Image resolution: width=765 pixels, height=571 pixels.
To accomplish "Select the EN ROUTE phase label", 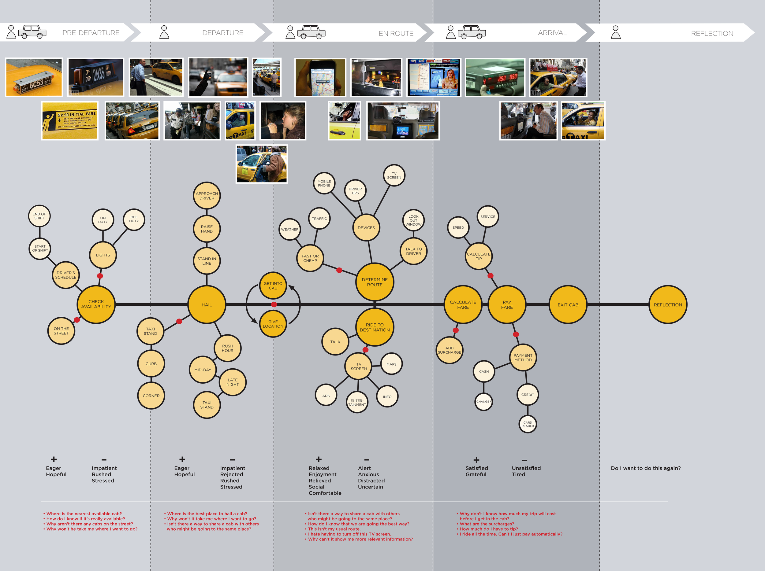I will 396,34.
